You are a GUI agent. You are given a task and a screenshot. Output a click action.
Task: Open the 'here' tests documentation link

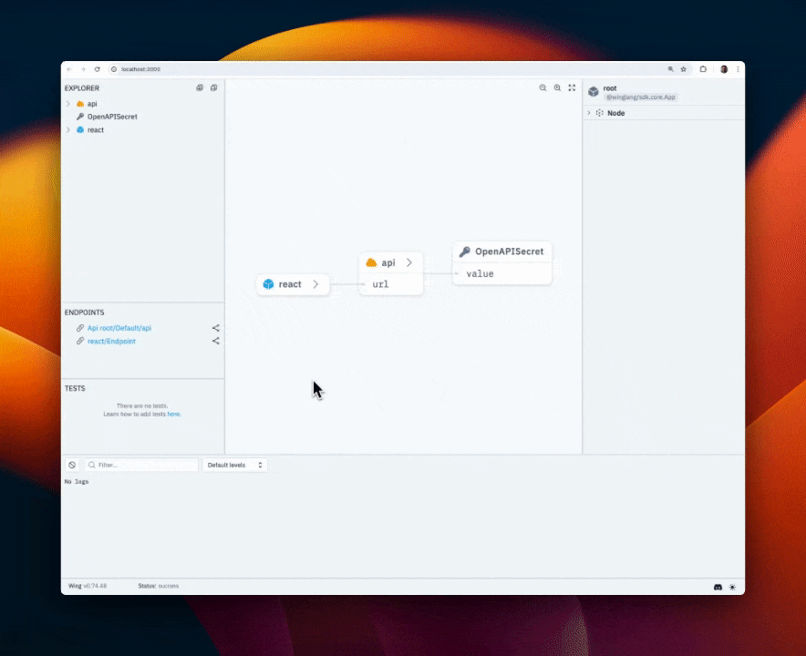[174, 414]
